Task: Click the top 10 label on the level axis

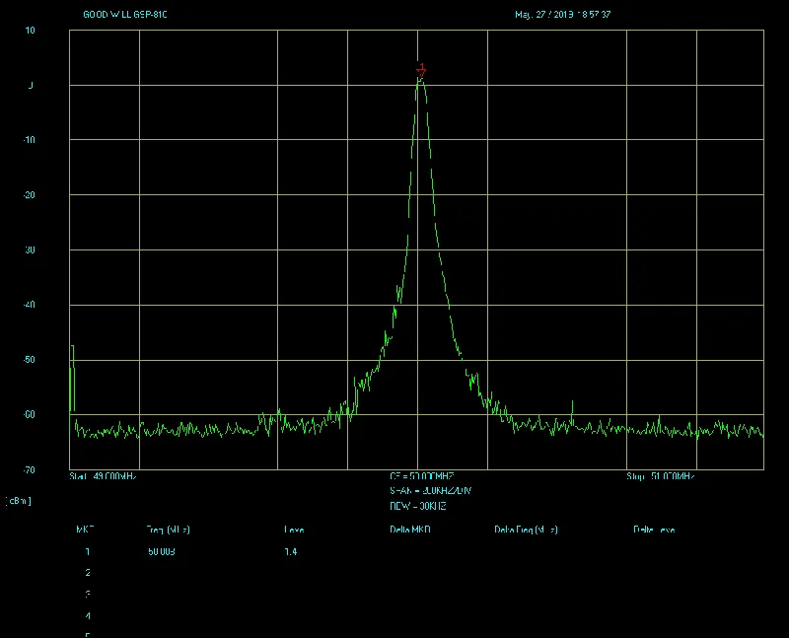Action: [31, 31]
